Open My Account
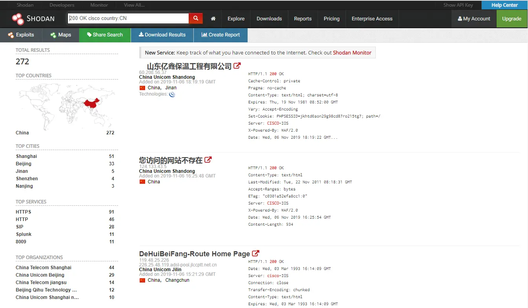528x308 pixels. [x=474, y=18]
